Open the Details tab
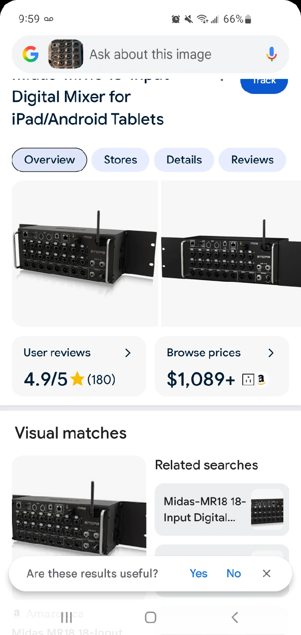Screen dimensions: 301x635 point(184,160)
